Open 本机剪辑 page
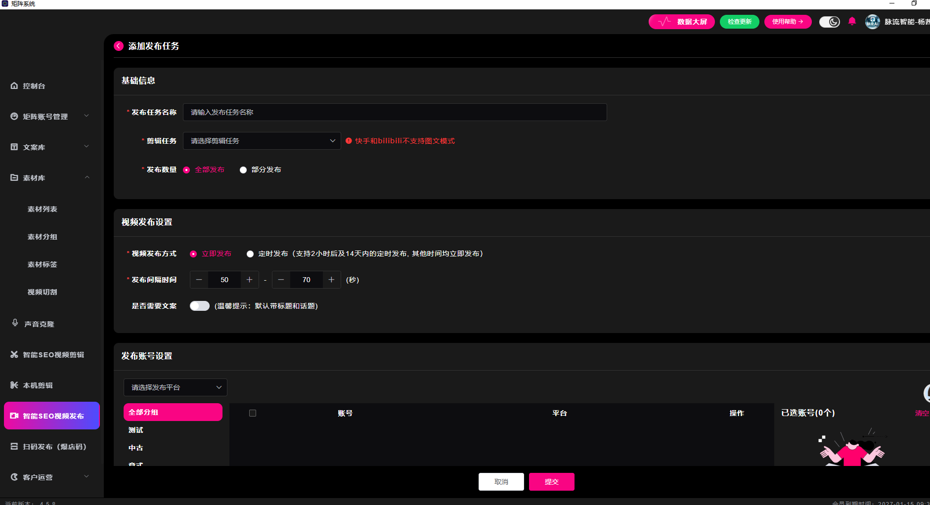This screenshot has height=505, width=930. click(x=38, y=385)
